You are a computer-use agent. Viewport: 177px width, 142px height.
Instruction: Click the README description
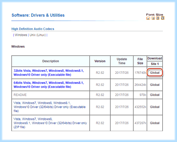pyautogui.click(x=20, y=95)
